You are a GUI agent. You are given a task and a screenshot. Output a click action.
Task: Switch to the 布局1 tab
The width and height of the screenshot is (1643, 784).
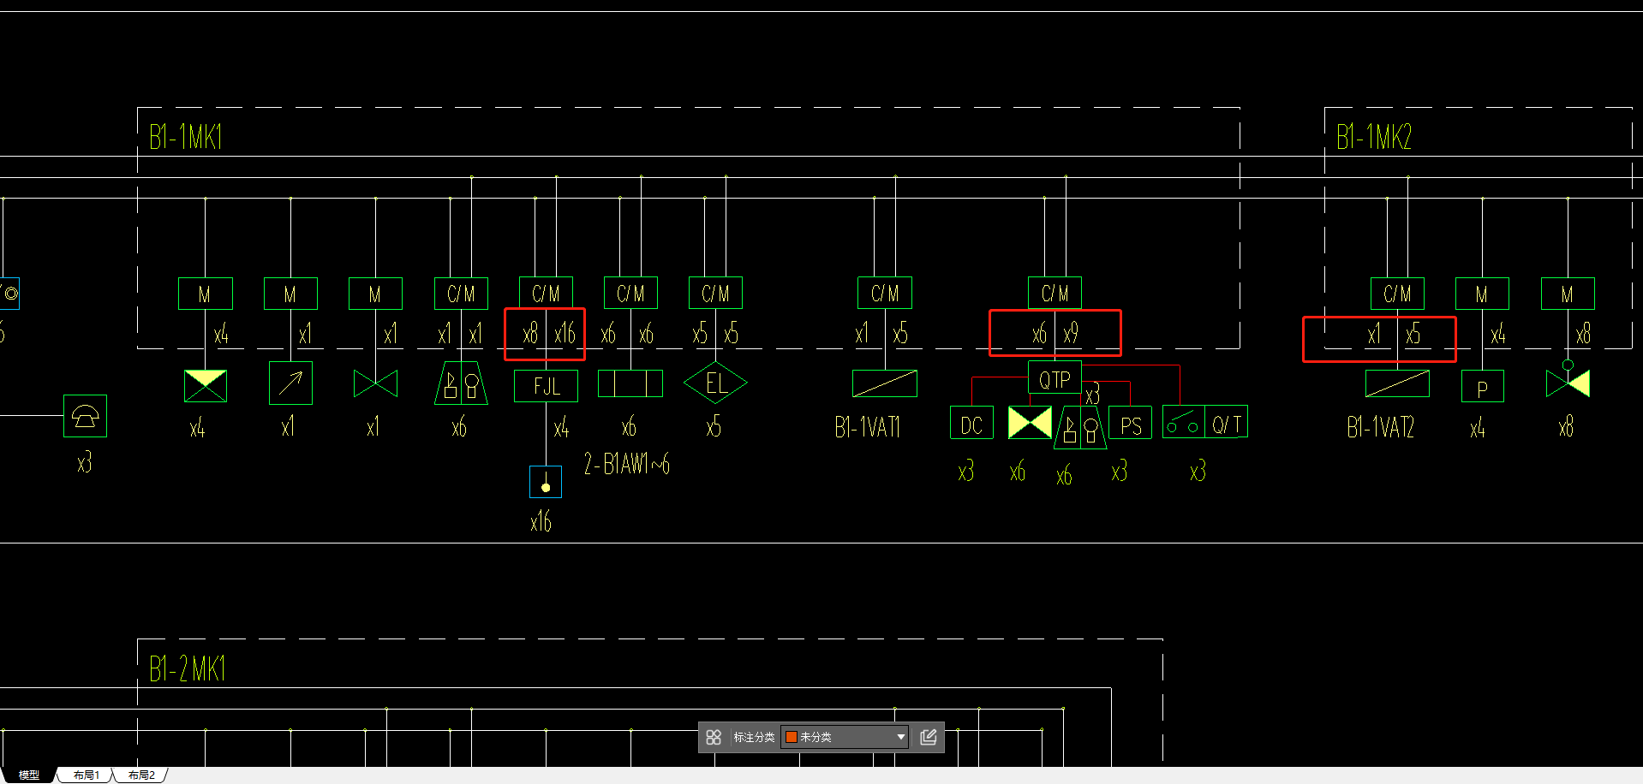click(x=86, y=775)
